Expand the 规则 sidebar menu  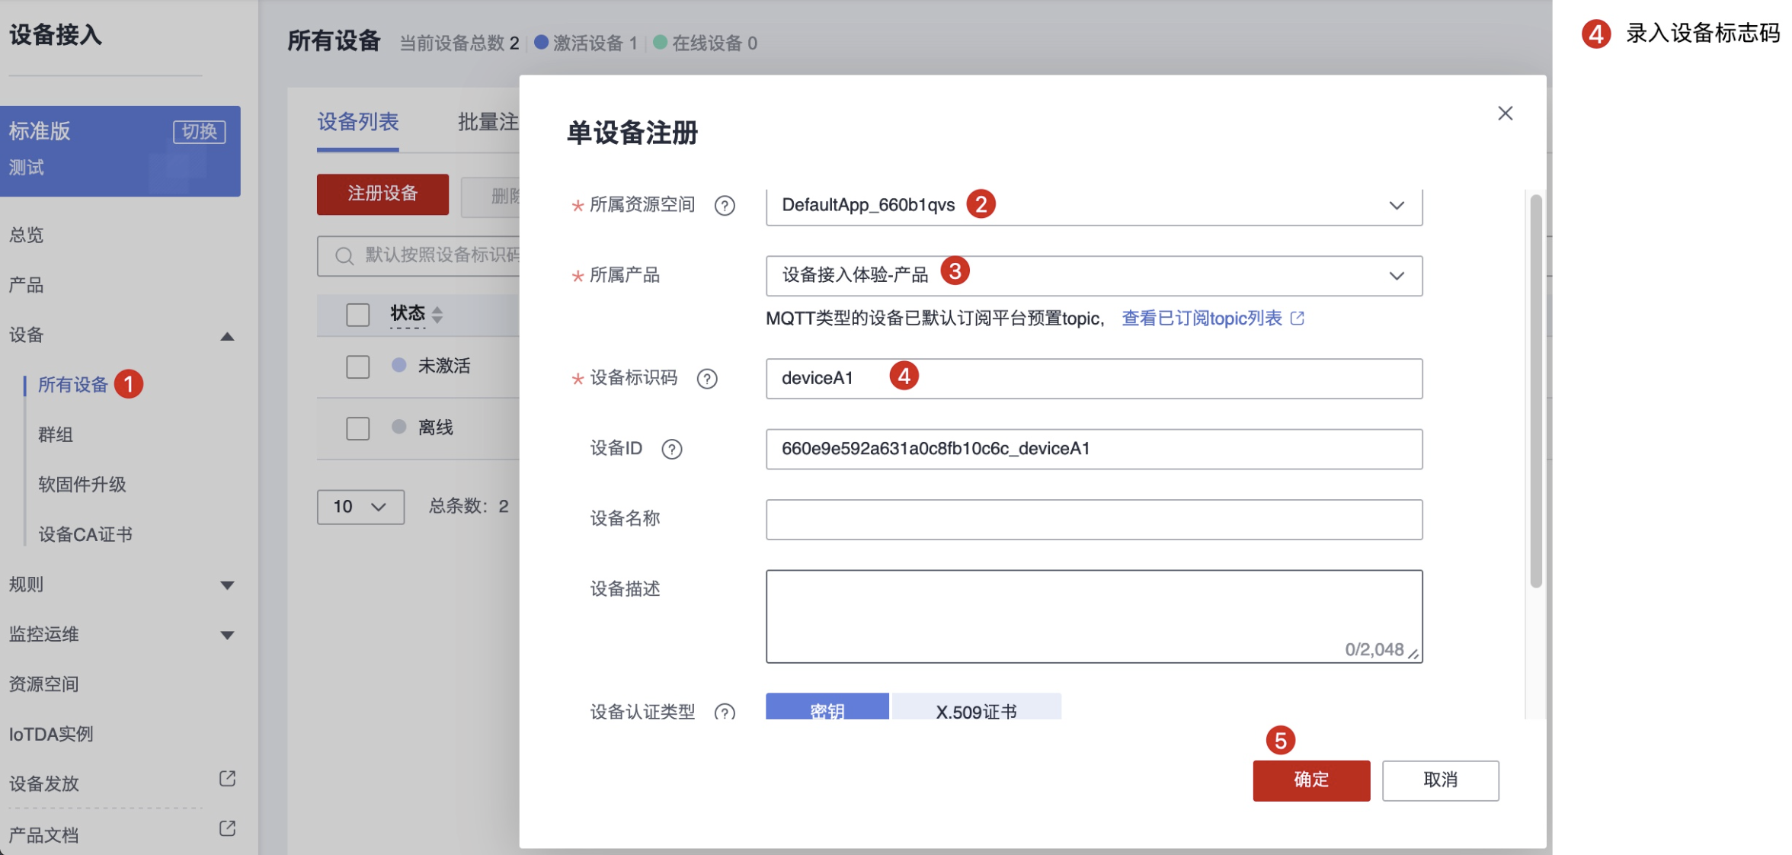(226, 585)
